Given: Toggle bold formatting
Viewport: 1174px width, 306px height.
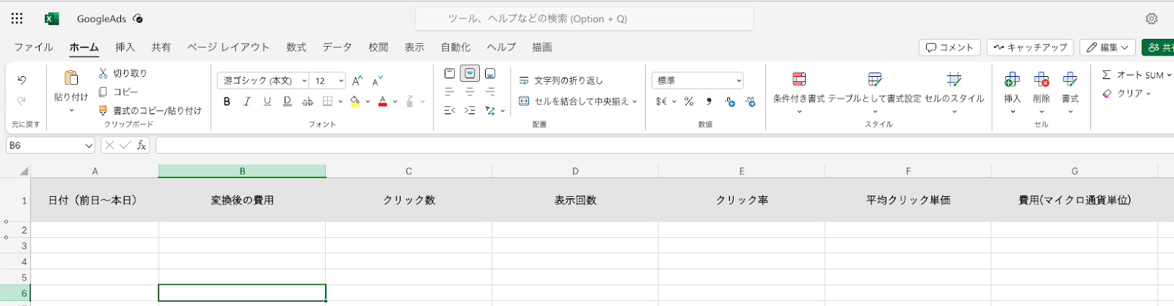Looking at the screenshot, I should point(227,102).
